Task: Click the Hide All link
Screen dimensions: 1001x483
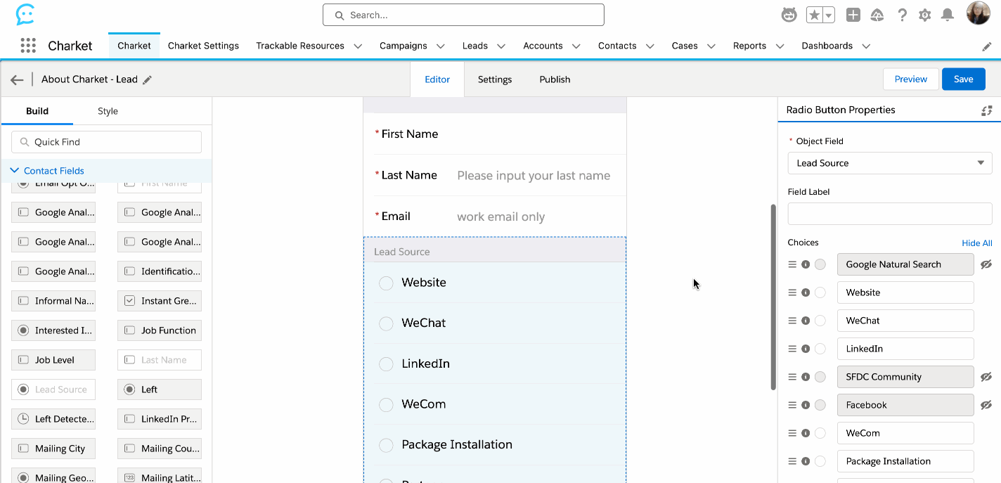Action: point(977,243)
